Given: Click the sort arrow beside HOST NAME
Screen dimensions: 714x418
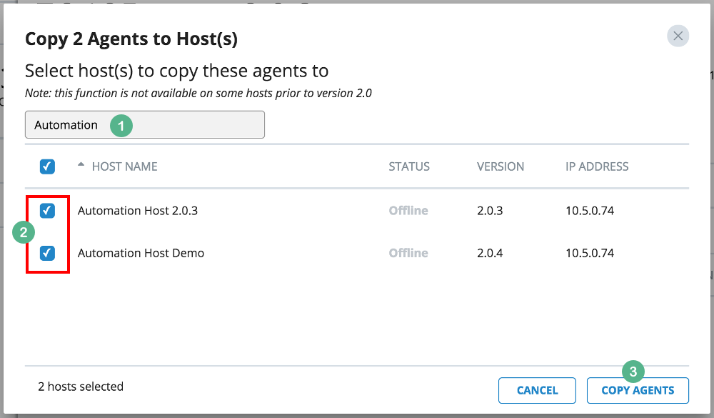Looking at the screenshot, I should tap(81, 165).
